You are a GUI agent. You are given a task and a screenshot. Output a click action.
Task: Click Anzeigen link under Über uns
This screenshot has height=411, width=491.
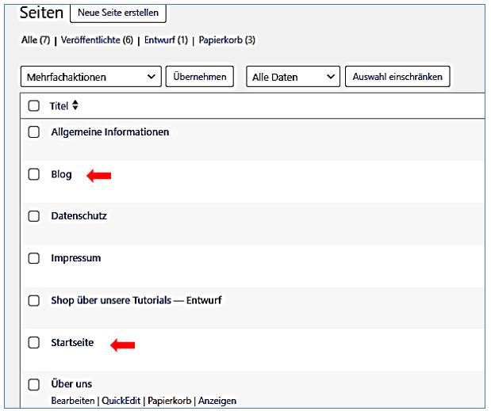tap(217, 401)
